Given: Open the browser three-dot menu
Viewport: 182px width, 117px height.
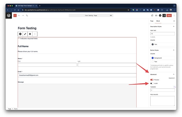Looking at the screenshot, I should [174, 10].
